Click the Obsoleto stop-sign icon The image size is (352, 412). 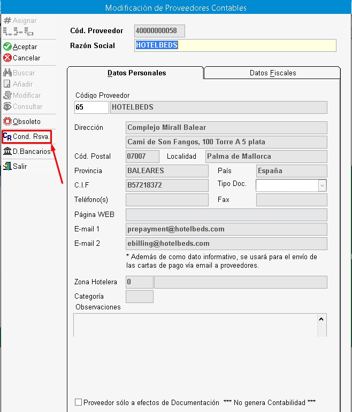7,121
